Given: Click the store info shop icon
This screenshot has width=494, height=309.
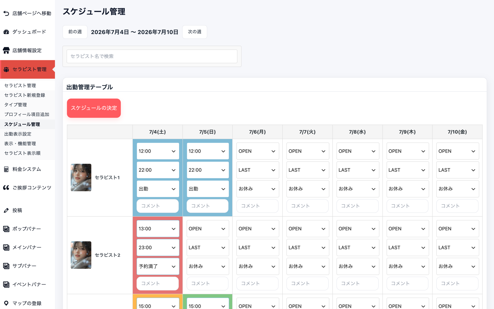Looking at the screenshot, I should point(6,50).
